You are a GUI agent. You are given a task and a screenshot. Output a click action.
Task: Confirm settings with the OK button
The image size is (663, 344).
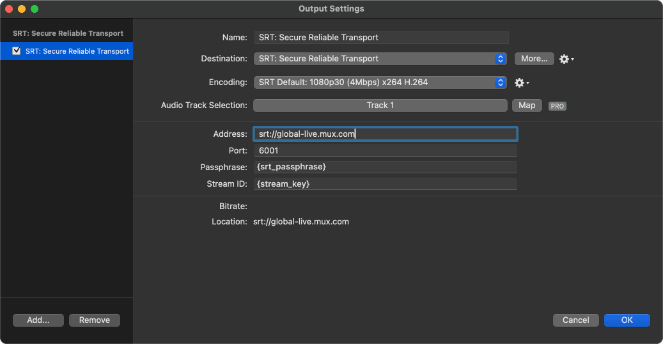coord(627,320)
